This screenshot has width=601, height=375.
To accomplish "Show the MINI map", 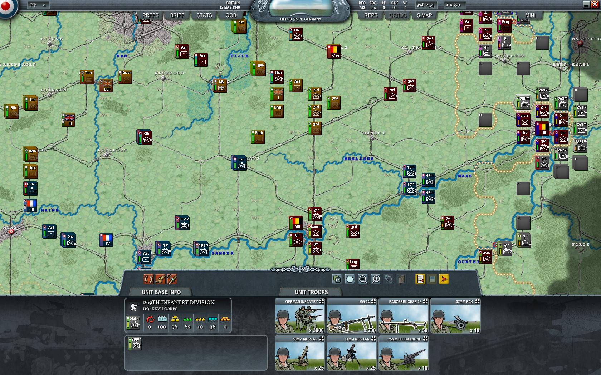I will point(530,15).
